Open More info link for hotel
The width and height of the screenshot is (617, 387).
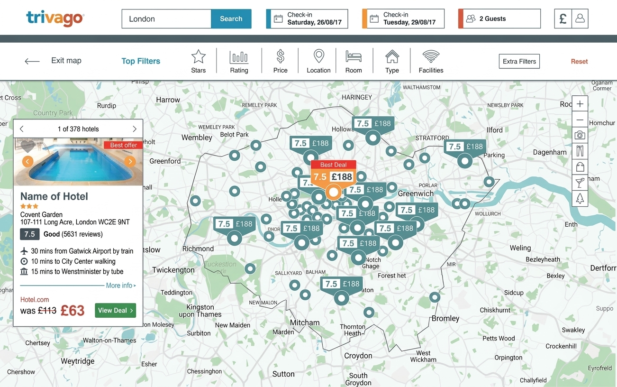coord(121,286)
